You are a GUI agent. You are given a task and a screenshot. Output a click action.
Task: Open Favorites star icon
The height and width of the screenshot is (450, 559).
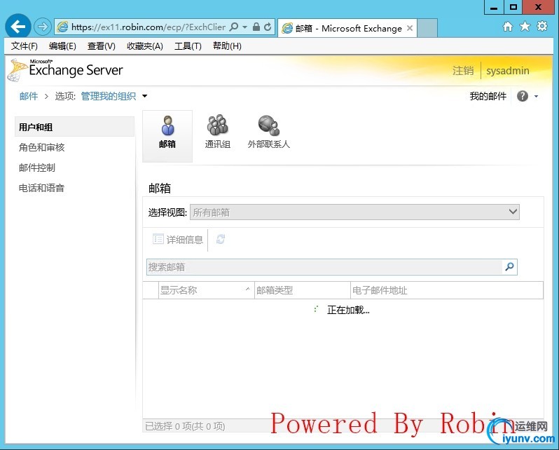(525, 26)
